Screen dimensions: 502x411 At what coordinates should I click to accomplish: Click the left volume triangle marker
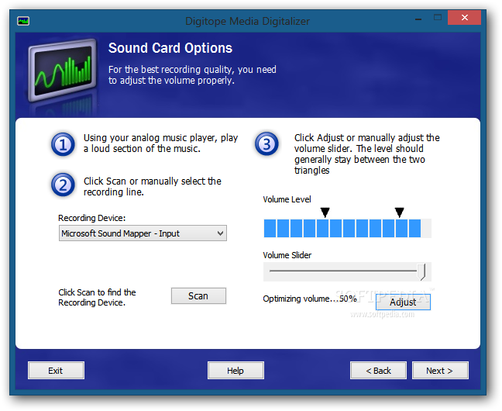325,212
